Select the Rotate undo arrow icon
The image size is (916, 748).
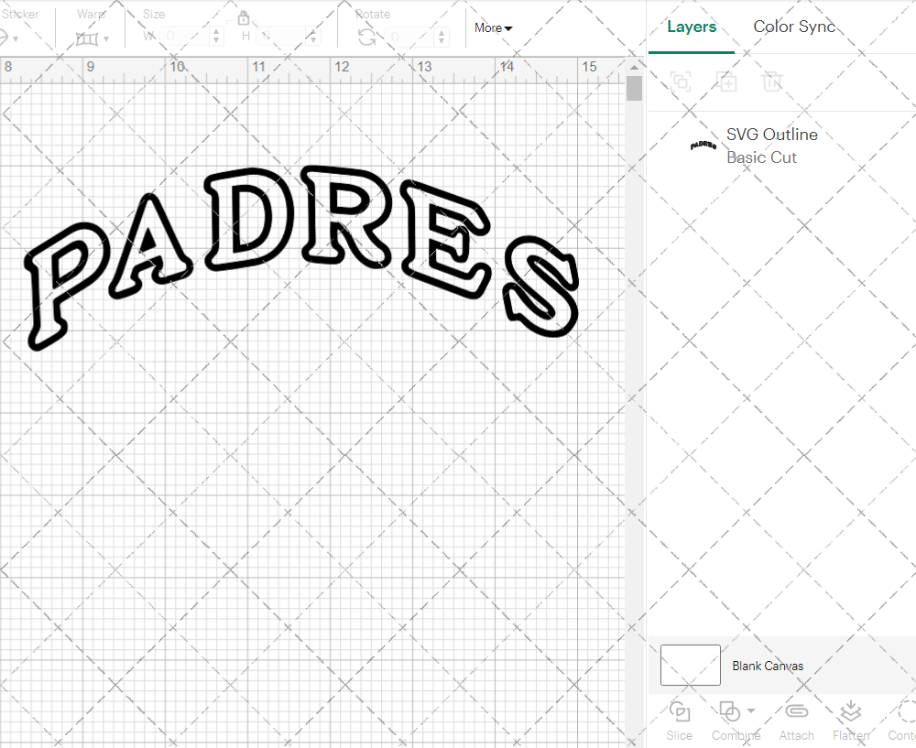click(x=365, y=37)
